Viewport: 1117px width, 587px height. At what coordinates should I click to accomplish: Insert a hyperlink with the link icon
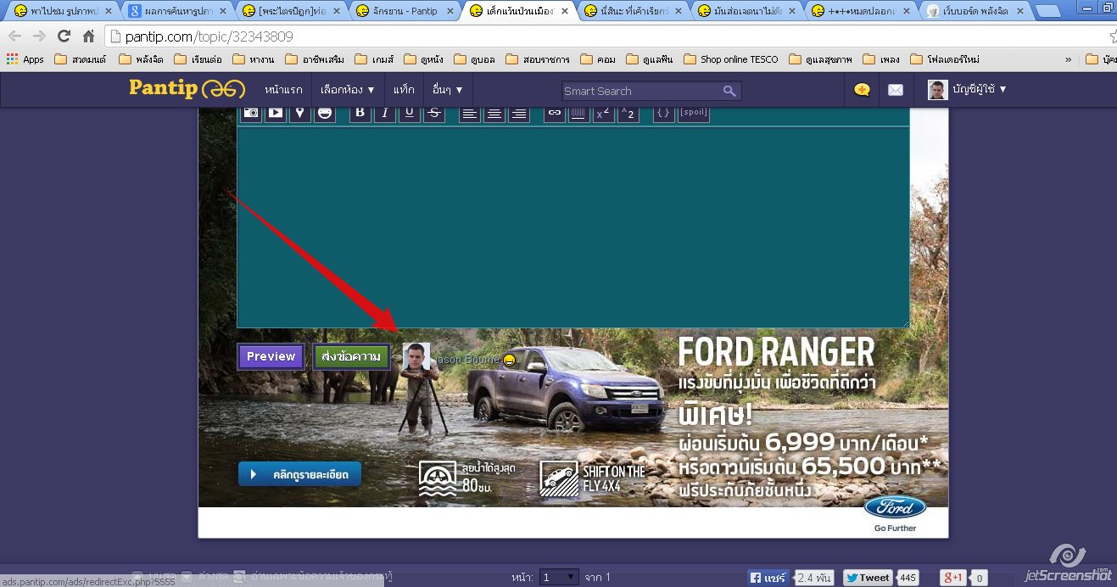(x=554, y=113)
